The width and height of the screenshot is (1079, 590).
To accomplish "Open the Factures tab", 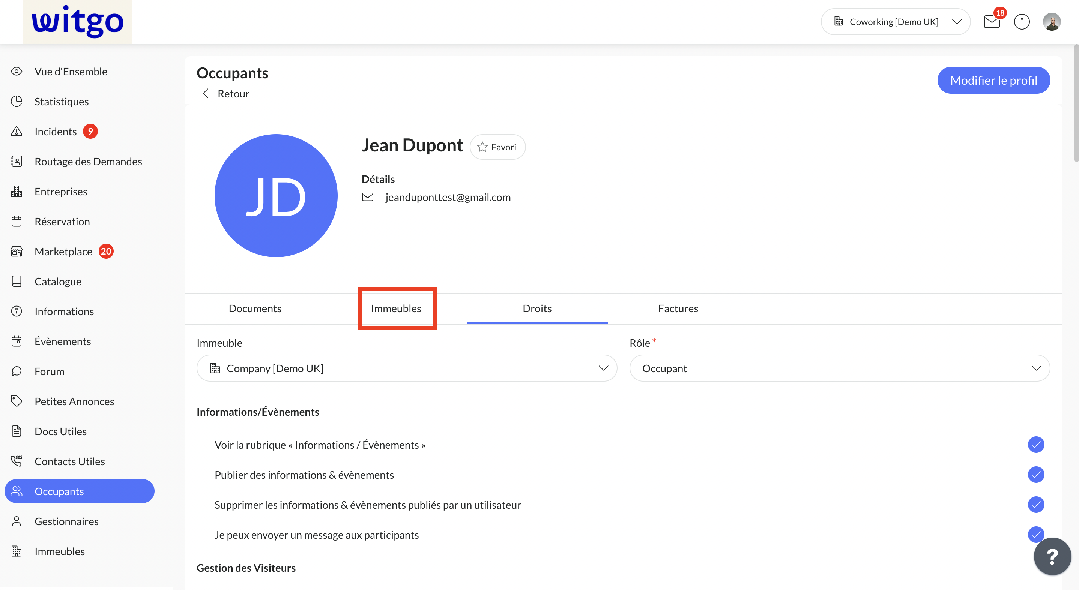I will click(678, 308).
